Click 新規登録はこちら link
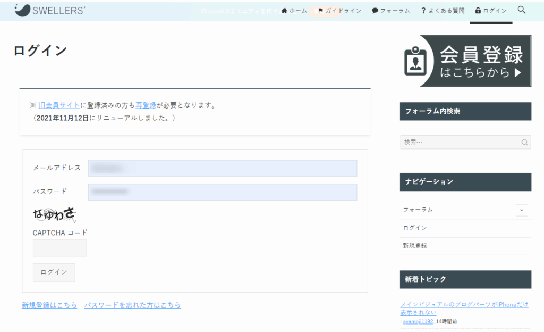The image size is (544, 332). (x=49, y=305)
